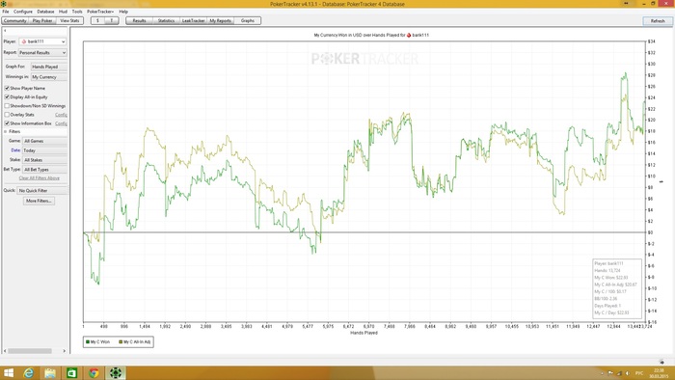The height and width of the screenshot is (380, 675).
Task: Click sidebar scrollbar right arrow
Action: coord(65,351)
